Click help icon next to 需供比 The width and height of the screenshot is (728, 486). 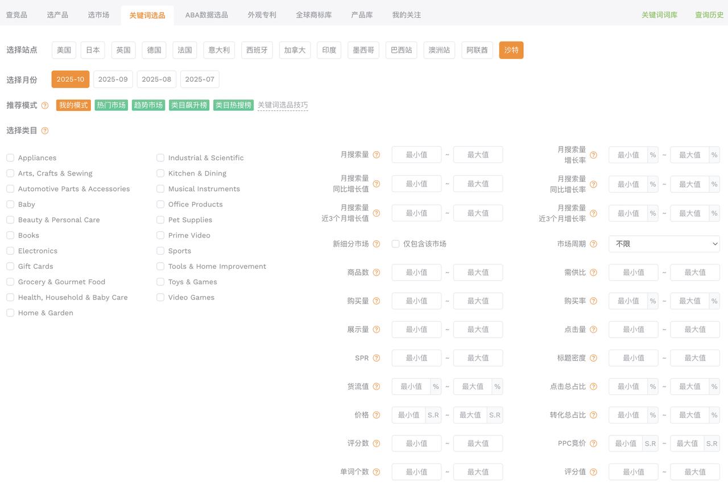pyautogui.click(x=593, y=272)
